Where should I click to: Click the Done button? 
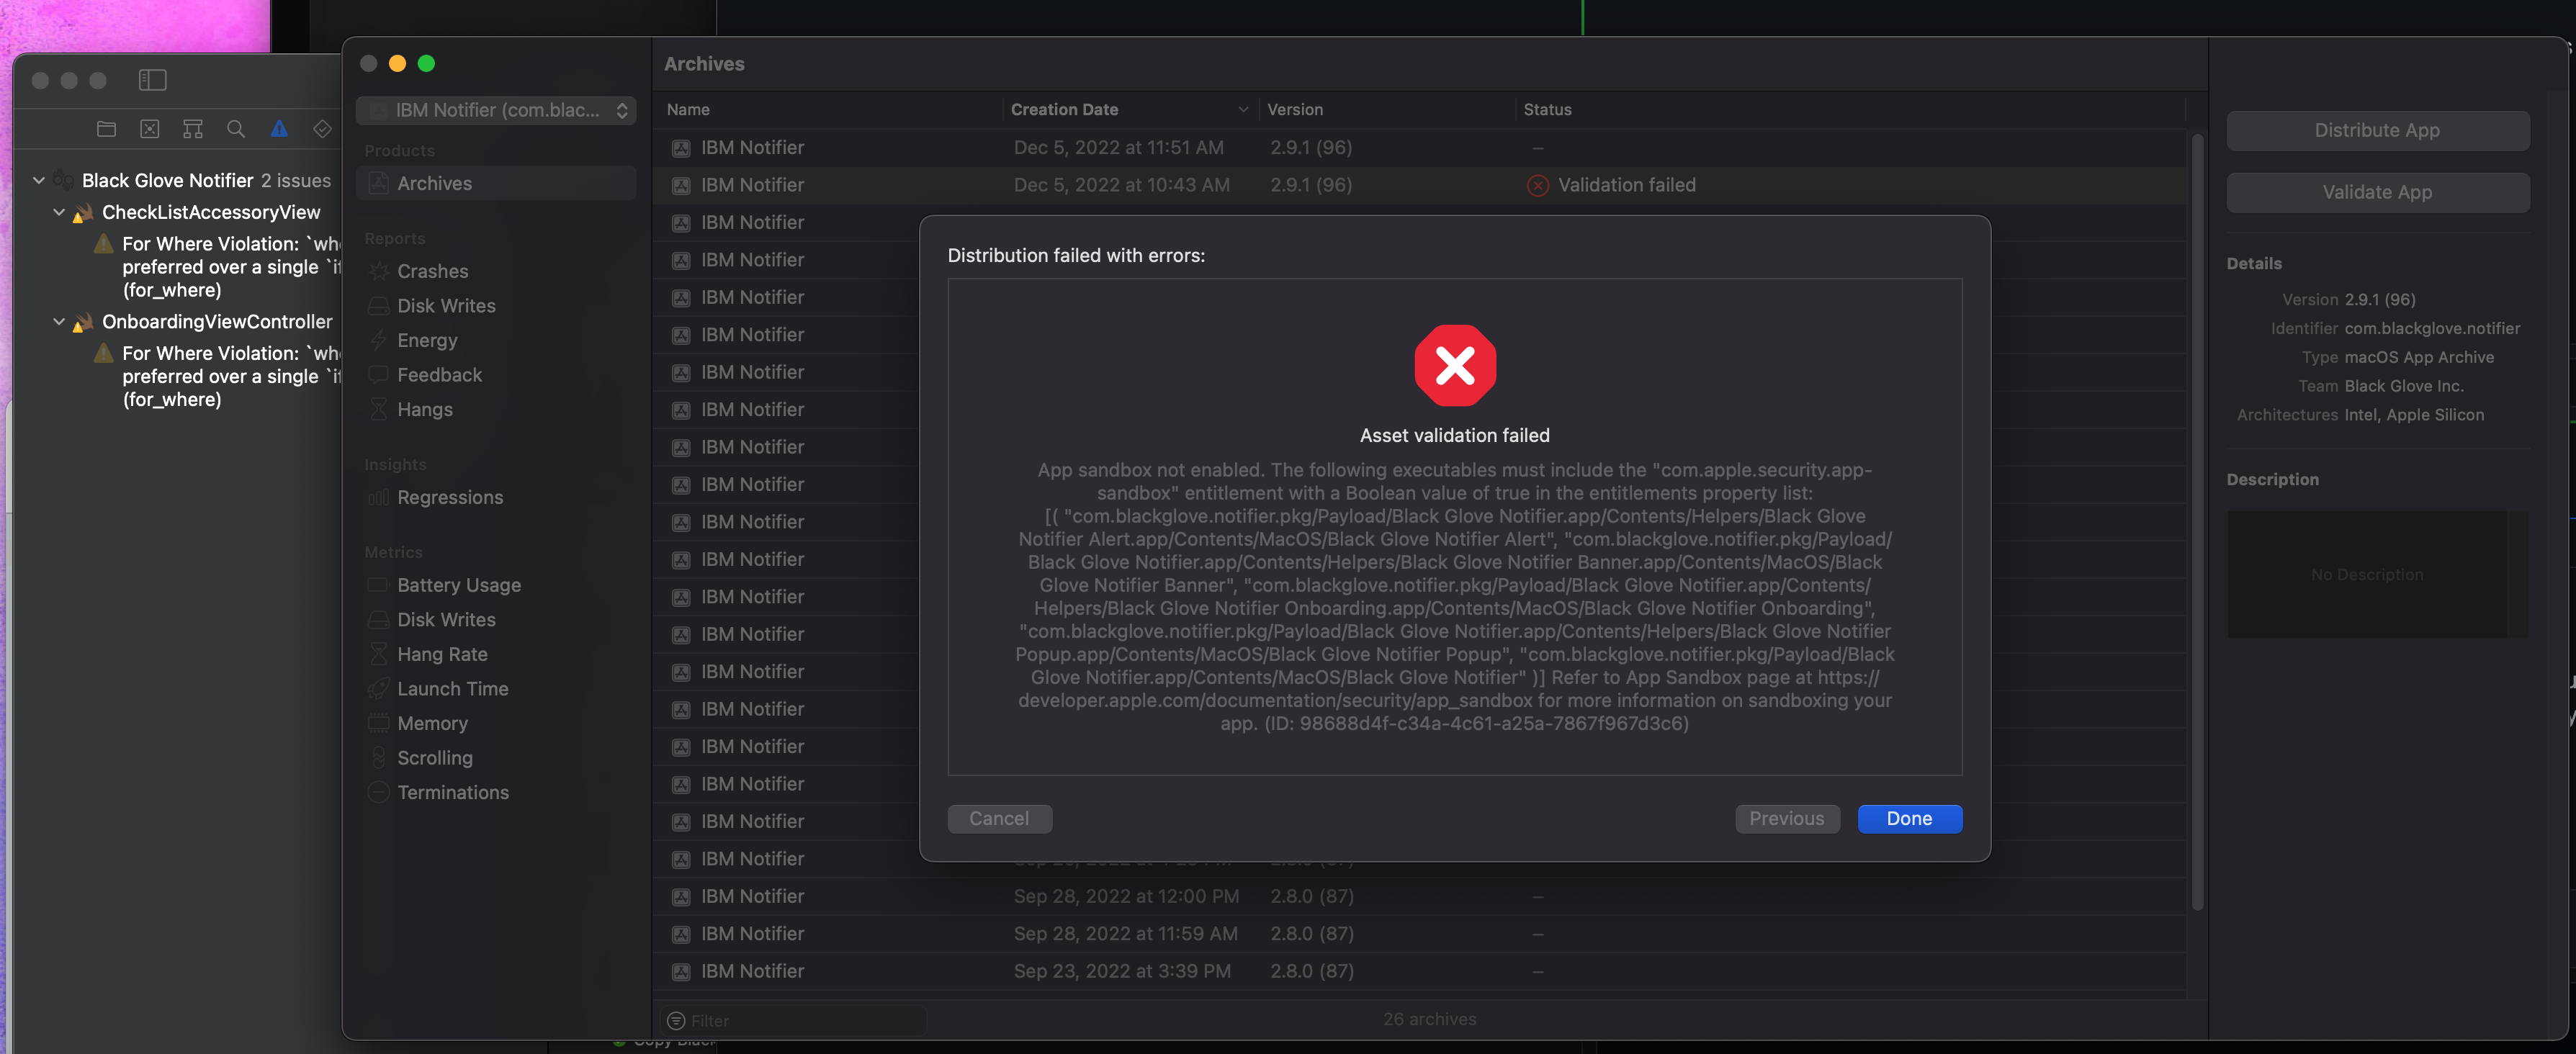click(x=1909, y=818)
